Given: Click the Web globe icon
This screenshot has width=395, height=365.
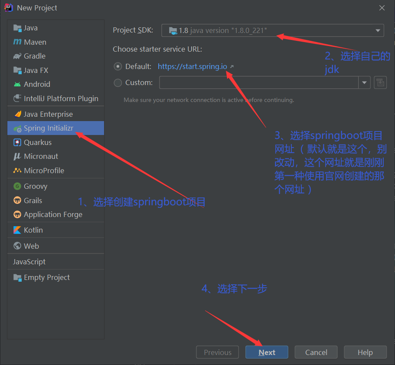Looking at the screenshot, I should (17, 246).
